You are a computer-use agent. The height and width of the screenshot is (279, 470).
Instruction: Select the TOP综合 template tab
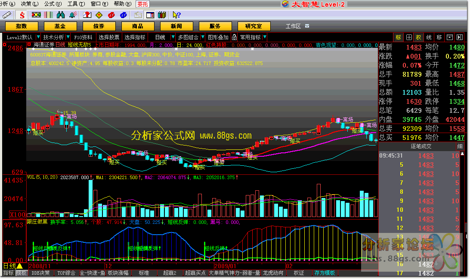click(x=66, y=273)
